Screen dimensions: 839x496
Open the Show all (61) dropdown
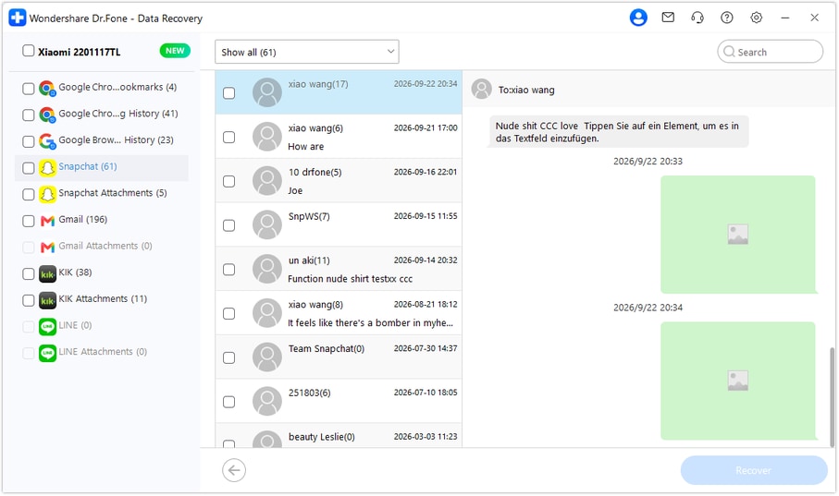[306, 52]
